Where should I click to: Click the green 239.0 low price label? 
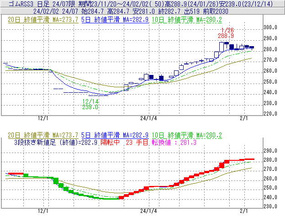90,107
